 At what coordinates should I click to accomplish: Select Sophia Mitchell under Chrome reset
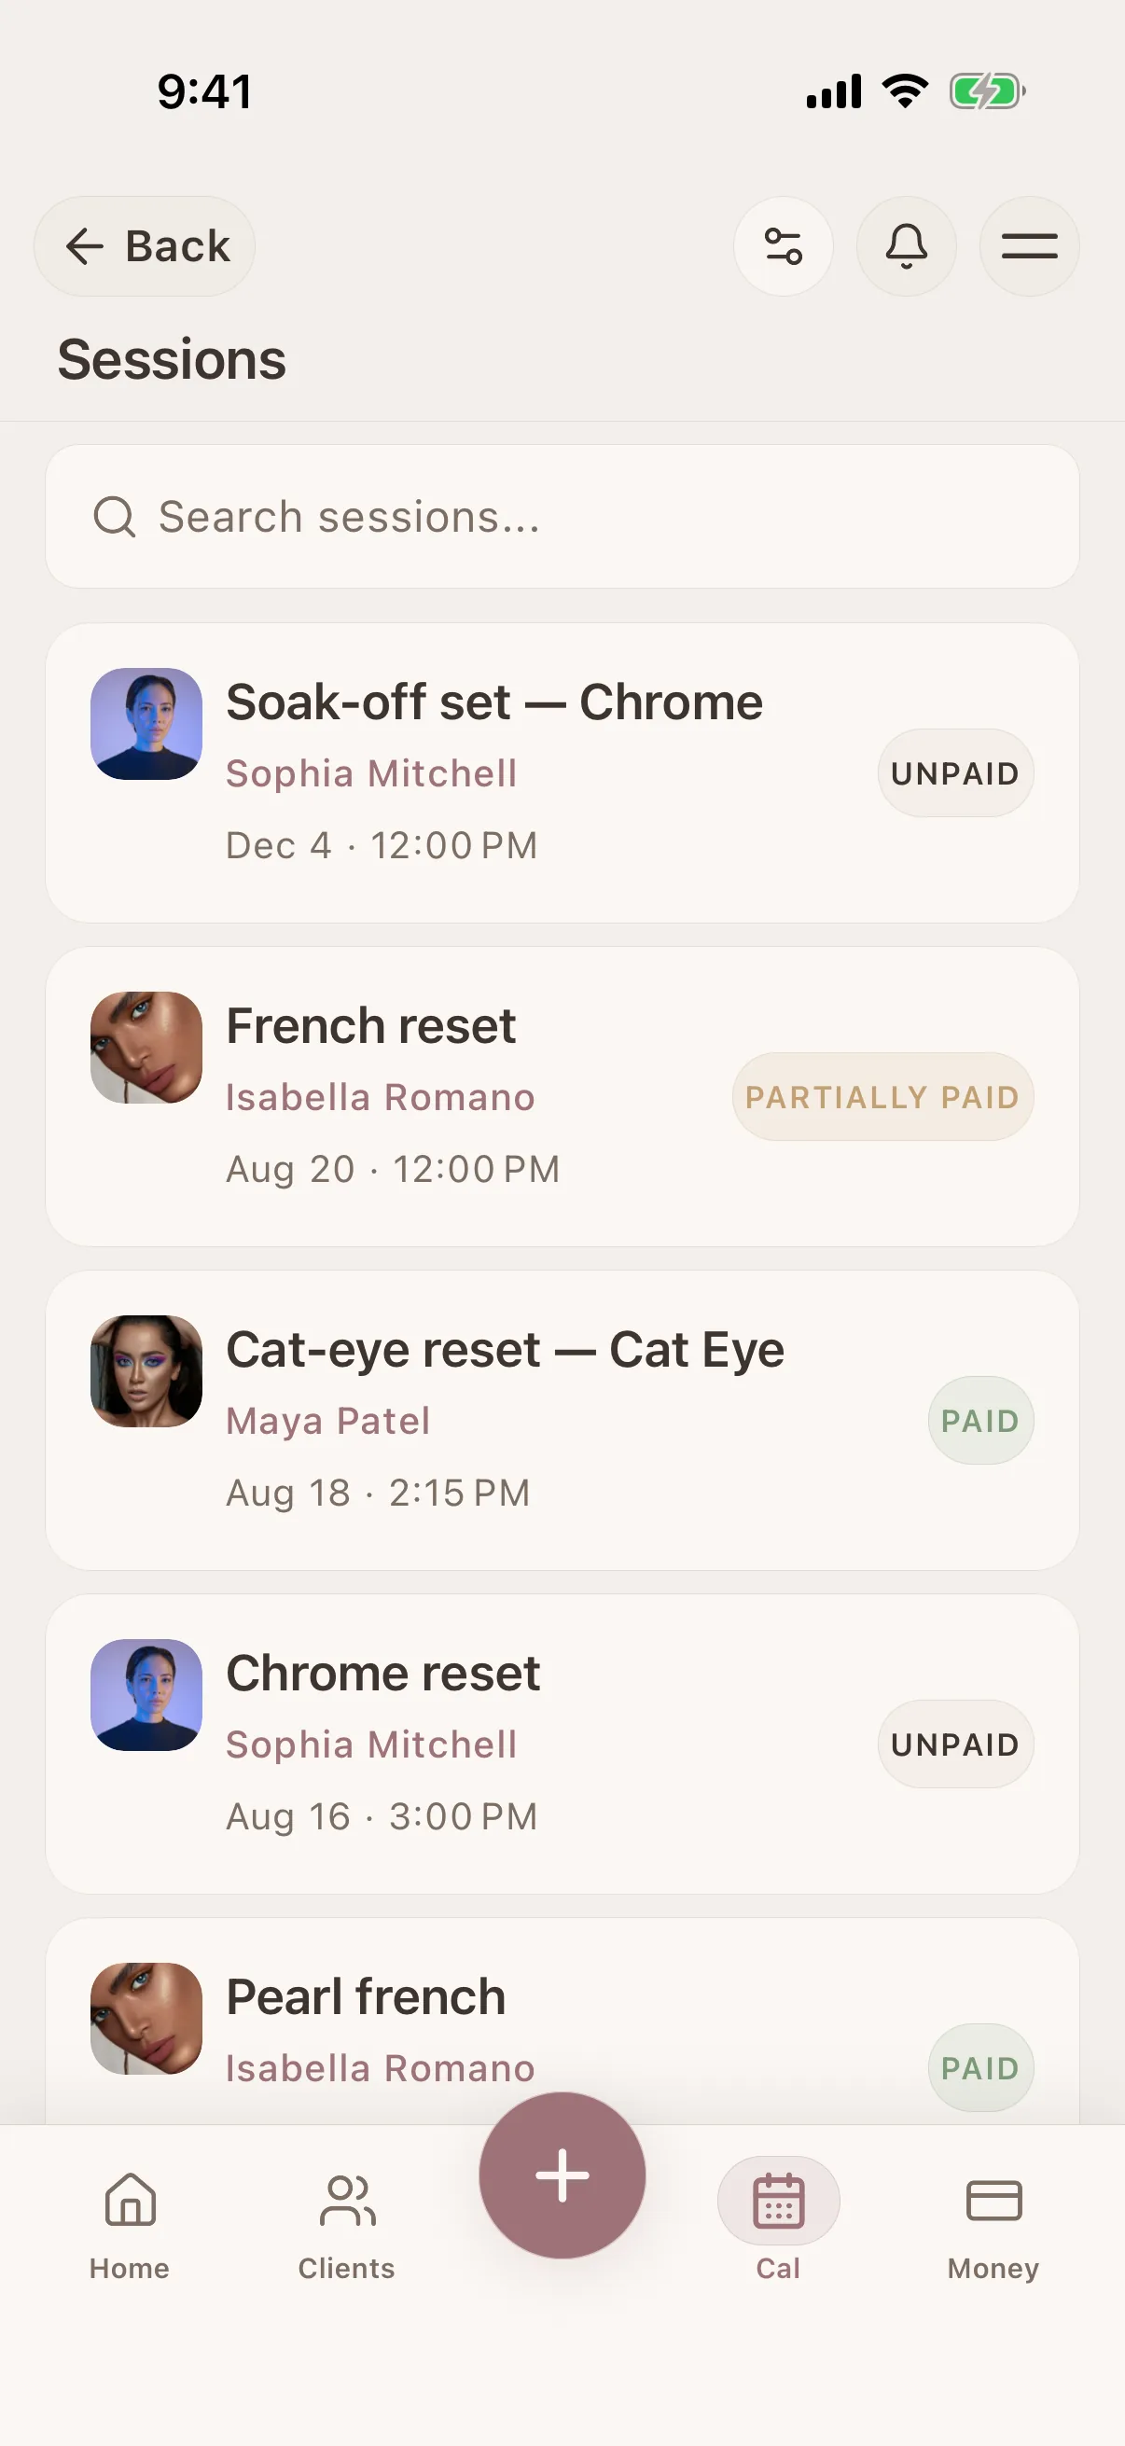[371, 1745]
